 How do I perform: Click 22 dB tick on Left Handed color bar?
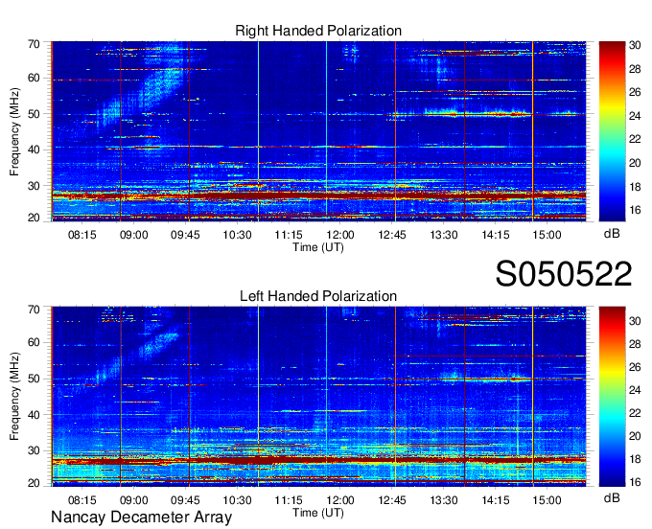click(635, 413)
